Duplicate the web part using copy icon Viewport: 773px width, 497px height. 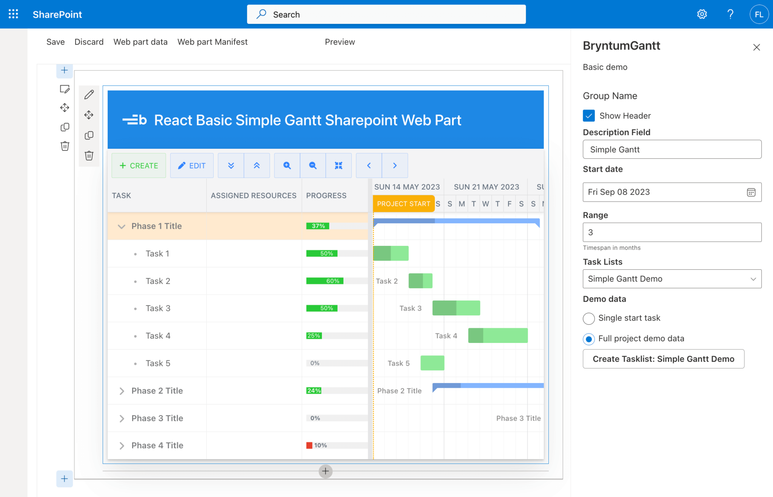(x=89, y=135)
